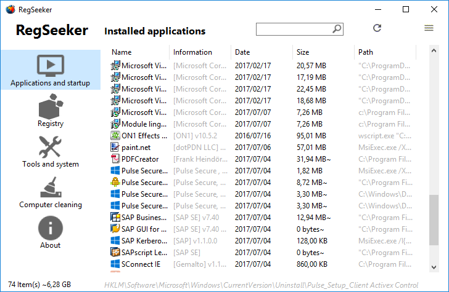The height and width of the screenshot is (292, 449).
Task: Select Microsoft Vi... icon sized 17,19 MB
Action: coord(115,77)
